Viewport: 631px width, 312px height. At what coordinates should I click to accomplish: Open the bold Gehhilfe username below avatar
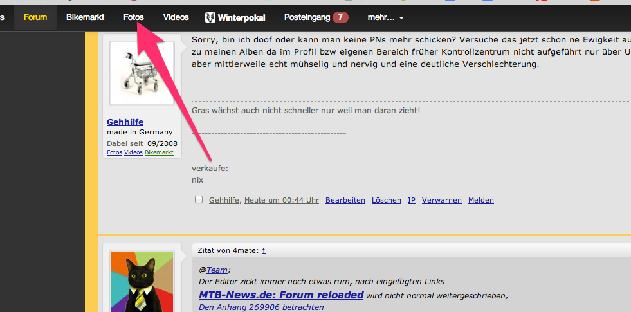[x=125, y=122]
